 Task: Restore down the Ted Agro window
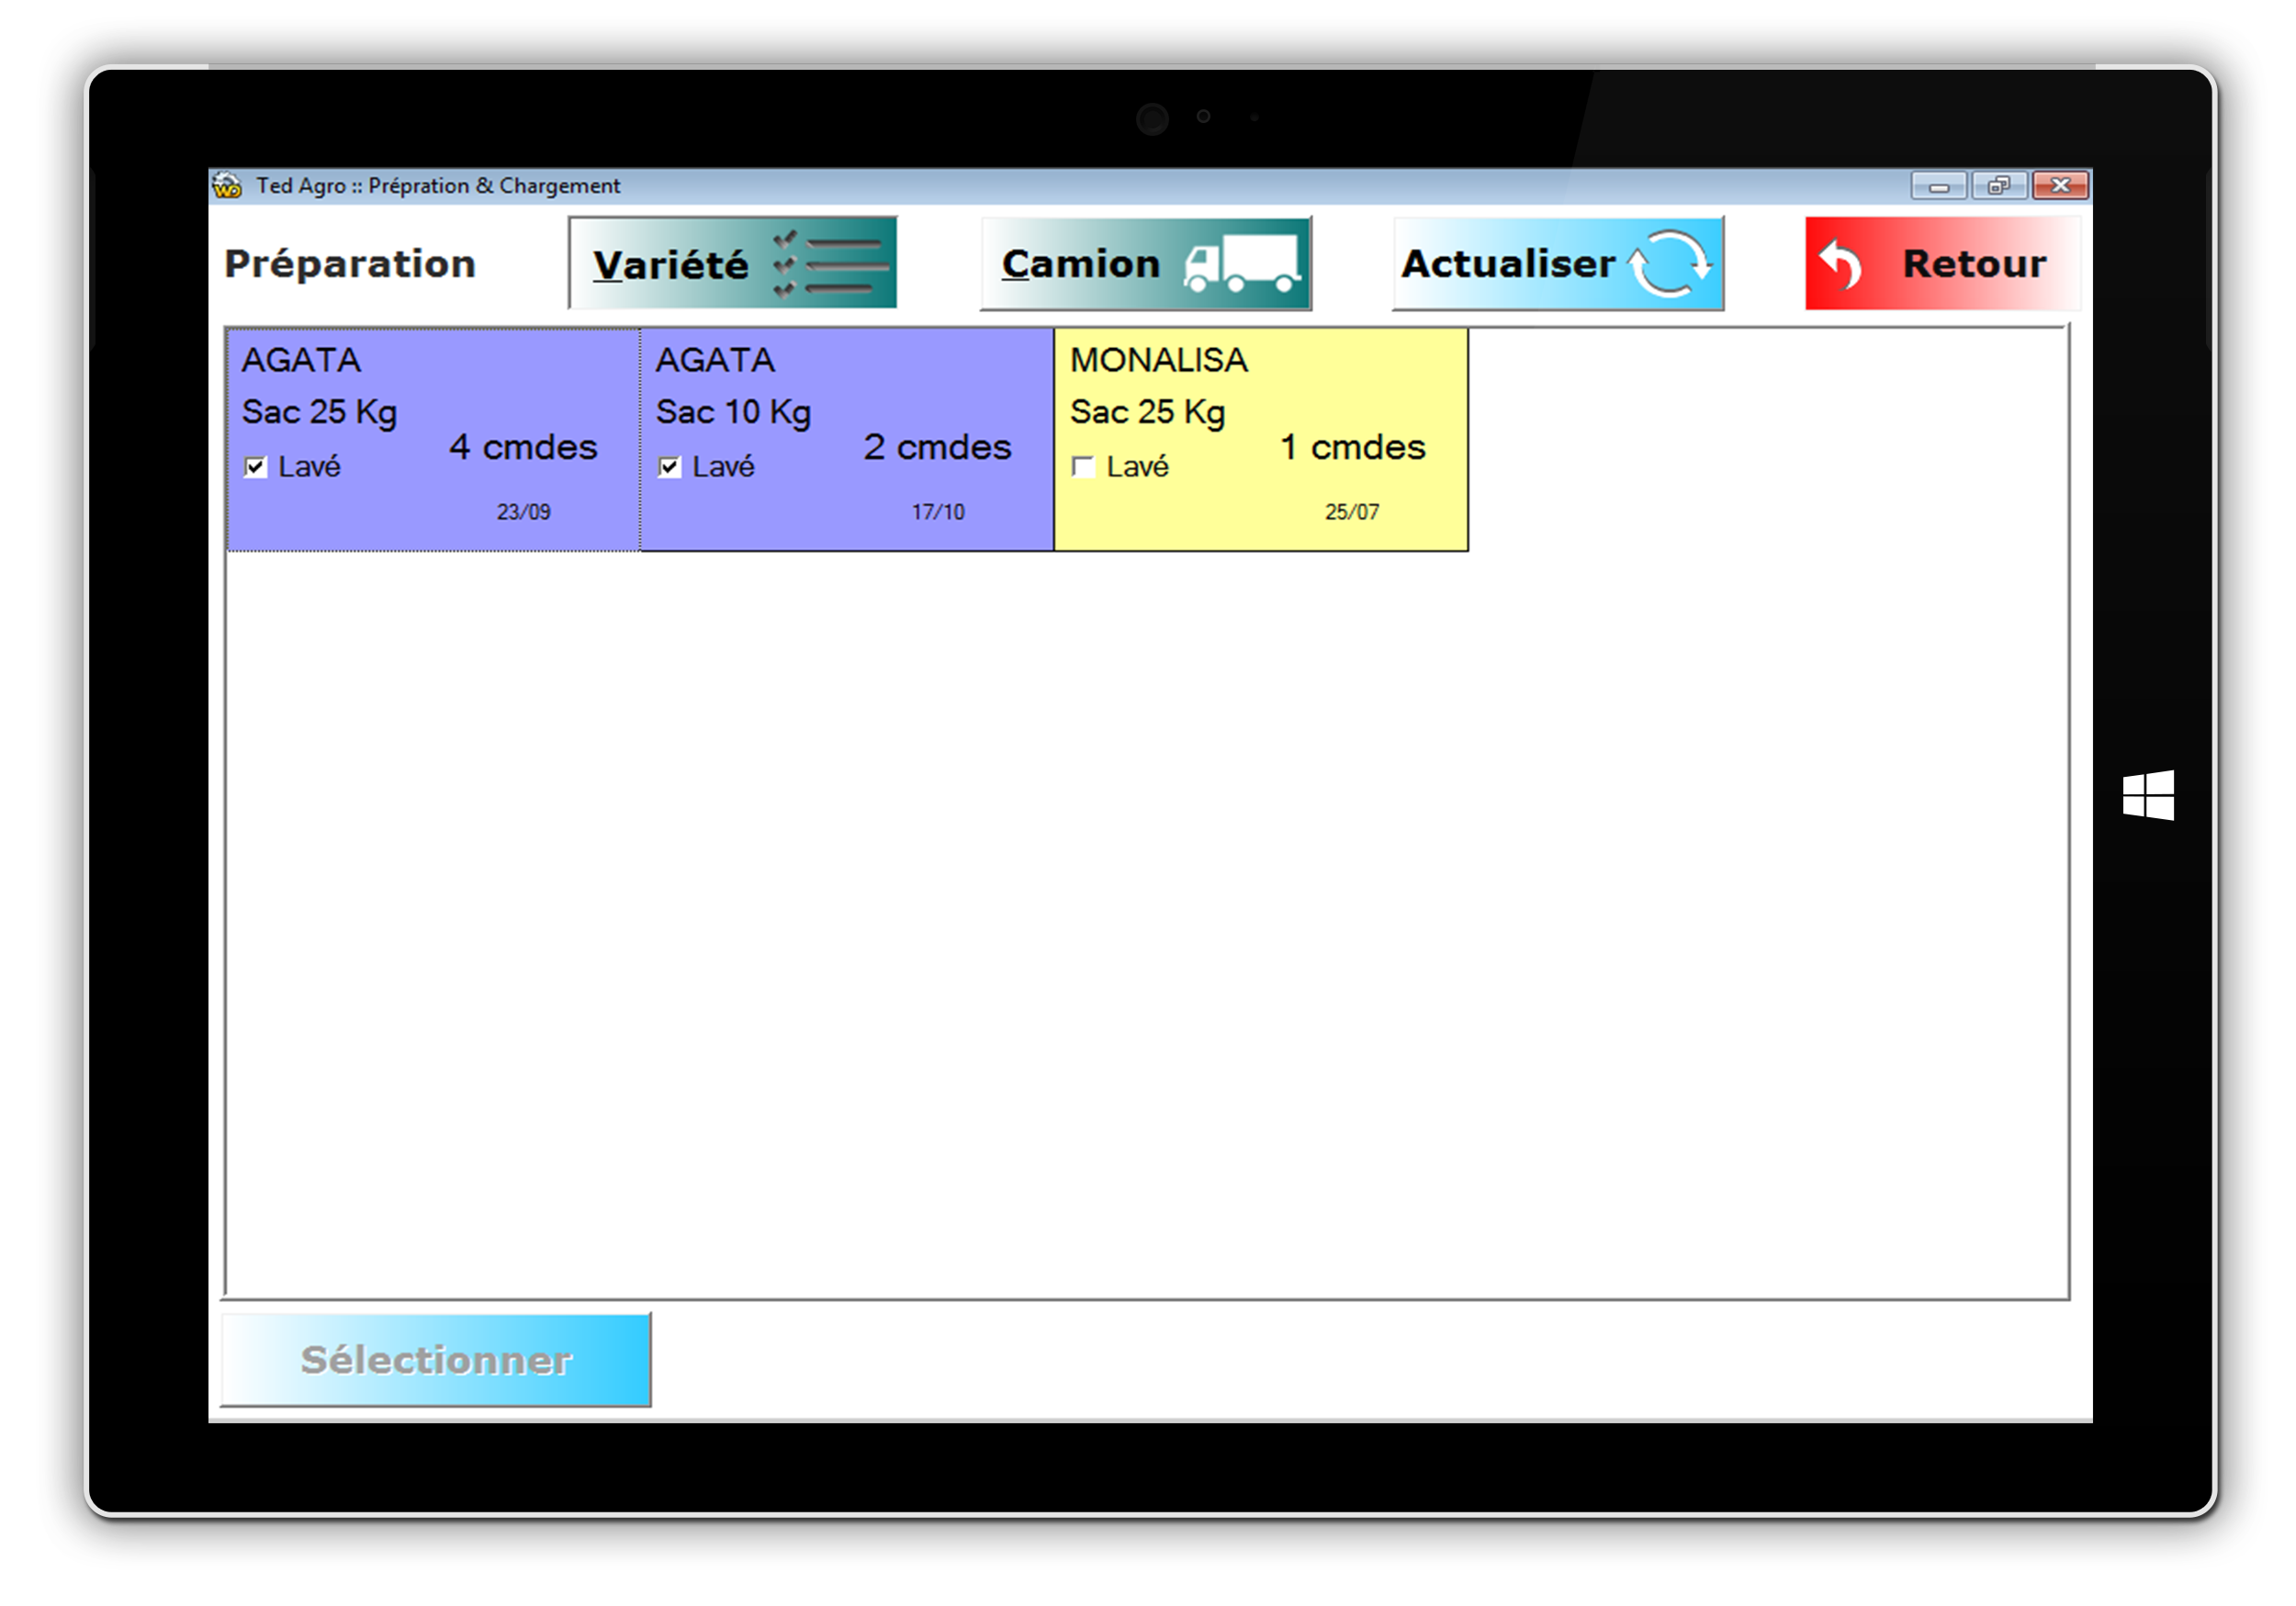(x=1998, y=186)
